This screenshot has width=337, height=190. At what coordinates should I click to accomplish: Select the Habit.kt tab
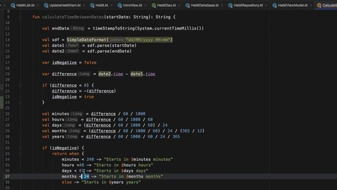102,5
